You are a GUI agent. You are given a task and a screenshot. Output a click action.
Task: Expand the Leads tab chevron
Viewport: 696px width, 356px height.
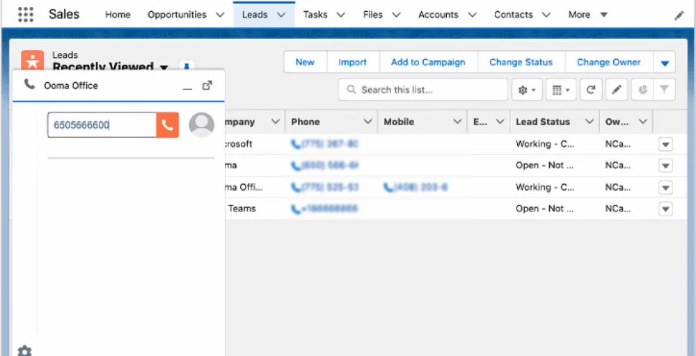(281, 15)
